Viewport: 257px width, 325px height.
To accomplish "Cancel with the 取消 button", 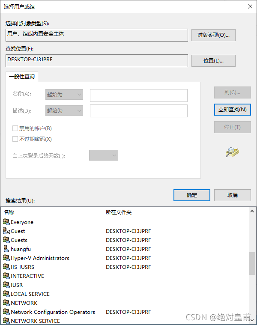I will pos(232,195).
